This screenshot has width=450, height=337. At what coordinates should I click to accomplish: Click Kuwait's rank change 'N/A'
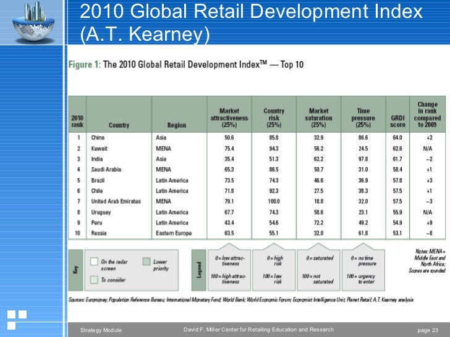coord(428,148)
